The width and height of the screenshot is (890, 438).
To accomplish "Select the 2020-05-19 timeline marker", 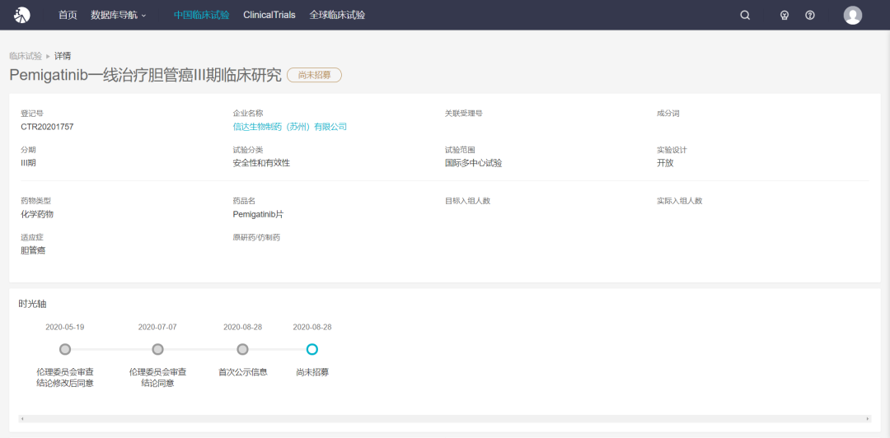I will [65, 349].
